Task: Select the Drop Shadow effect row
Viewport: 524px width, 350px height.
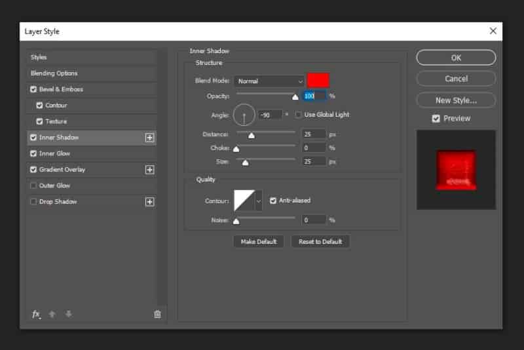Action: click(x=92, y=202)
